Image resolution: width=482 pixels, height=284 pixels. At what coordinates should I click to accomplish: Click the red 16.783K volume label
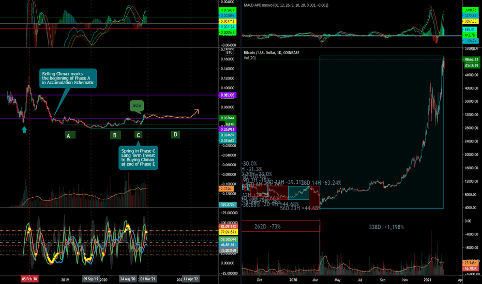[471, 269]
